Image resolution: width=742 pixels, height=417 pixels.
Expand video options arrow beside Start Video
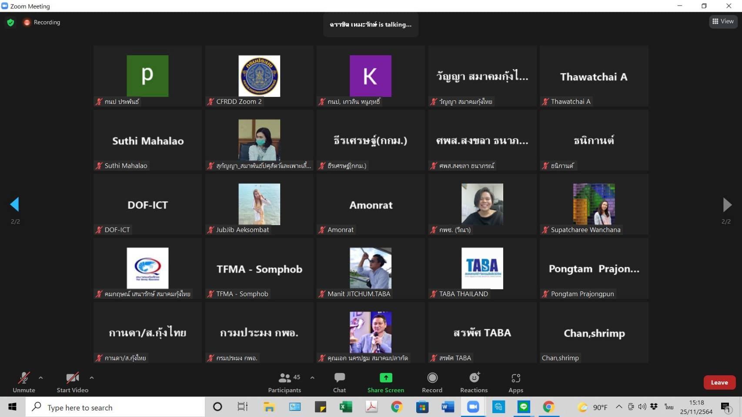[x=92, y=378]
